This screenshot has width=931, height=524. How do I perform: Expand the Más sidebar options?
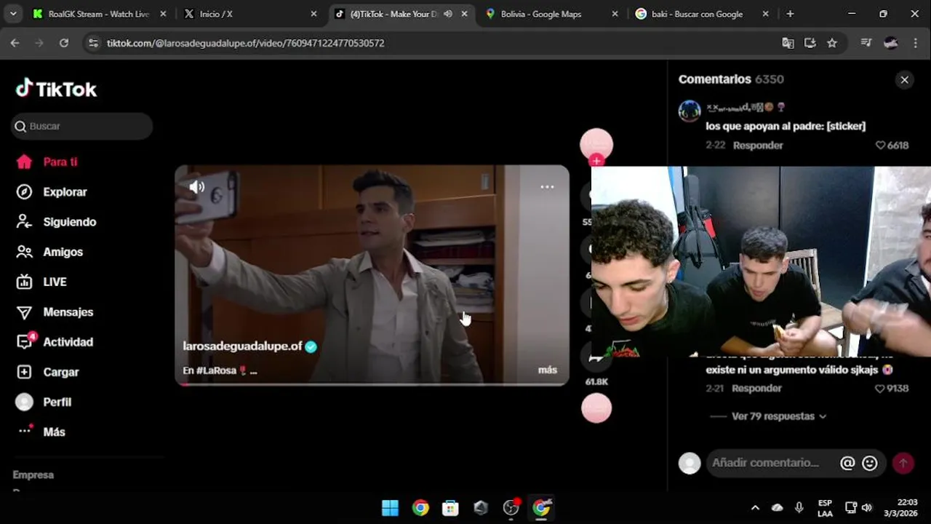pyautogui.click(x=41, y=432)
